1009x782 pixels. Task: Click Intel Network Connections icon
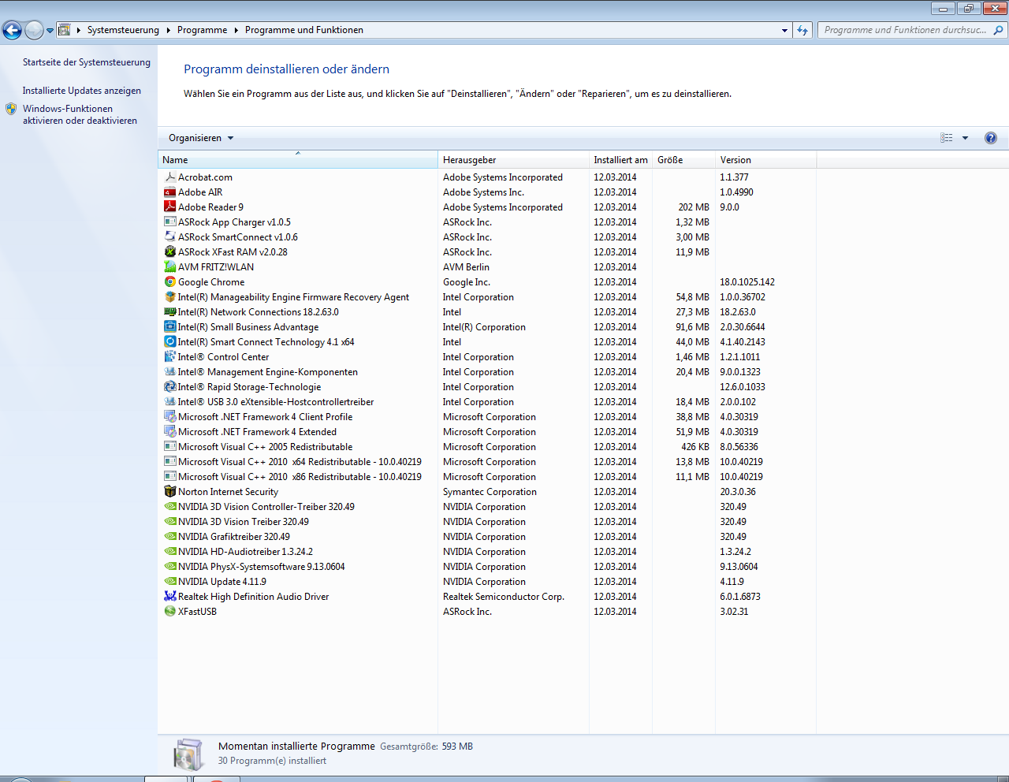pyautogui.click(x=169, y=312)
